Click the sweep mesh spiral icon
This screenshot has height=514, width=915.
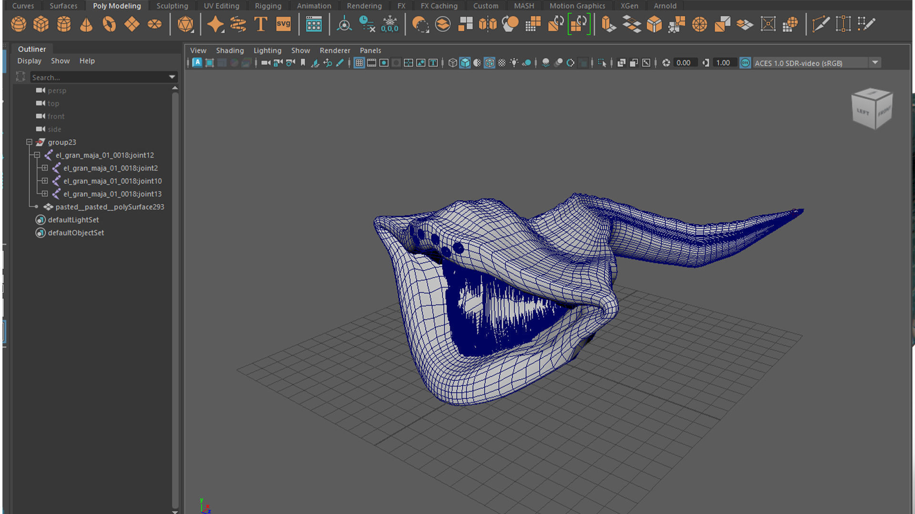click(238, 24)
